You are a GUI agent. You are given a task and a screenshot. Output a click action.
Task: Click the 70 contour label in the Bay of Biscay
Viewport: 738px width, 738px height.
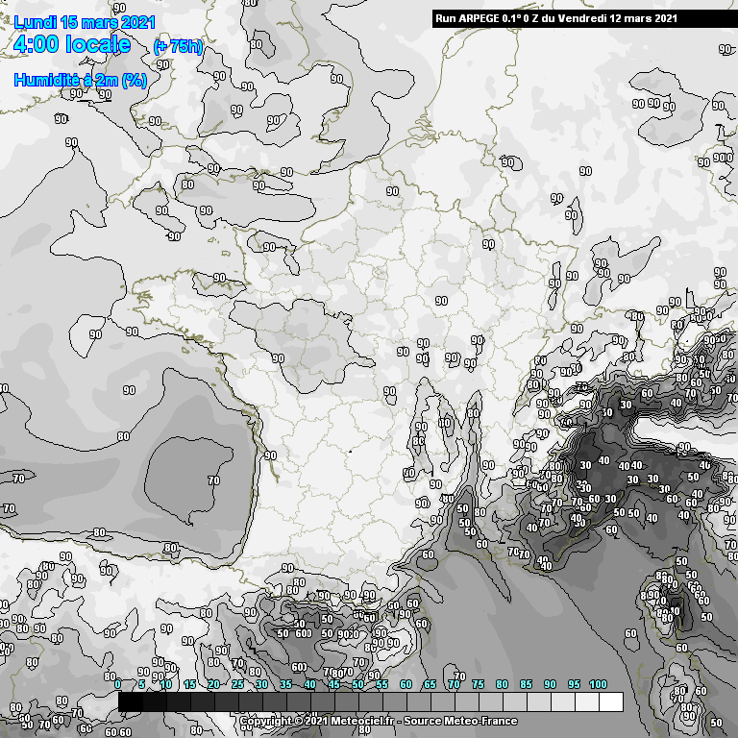coord(213,480)
